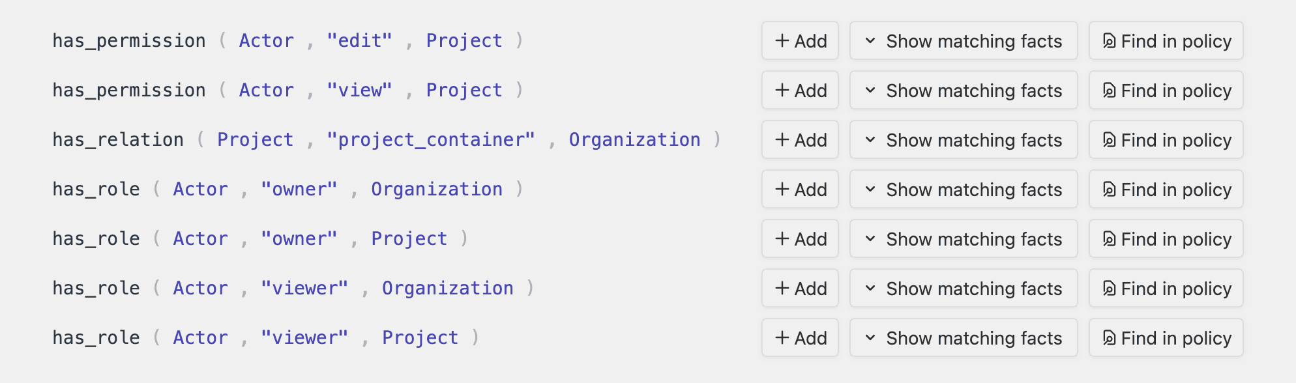Click the plus icon for owner Project role
Image resolution: width=1296 pixels, height=383 pixels.
782,239
